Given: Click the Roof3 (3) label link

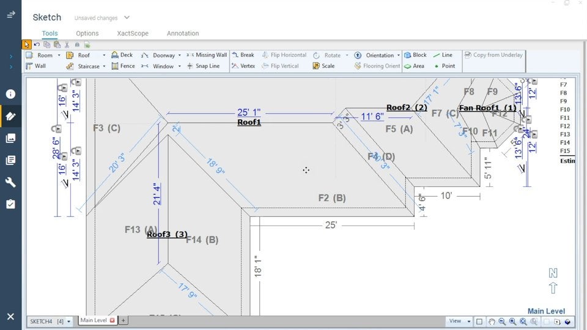Looking at the screenshot, I should [x=167, y=234].
